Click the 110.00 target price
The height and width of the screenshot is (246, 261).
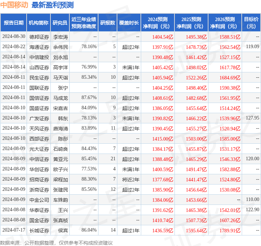coord(253,199)
